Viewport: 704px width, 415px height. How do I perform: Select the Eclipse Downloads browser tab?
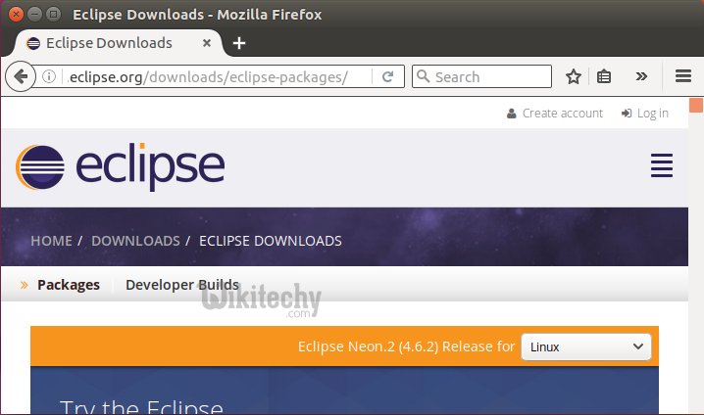point(108,43)
